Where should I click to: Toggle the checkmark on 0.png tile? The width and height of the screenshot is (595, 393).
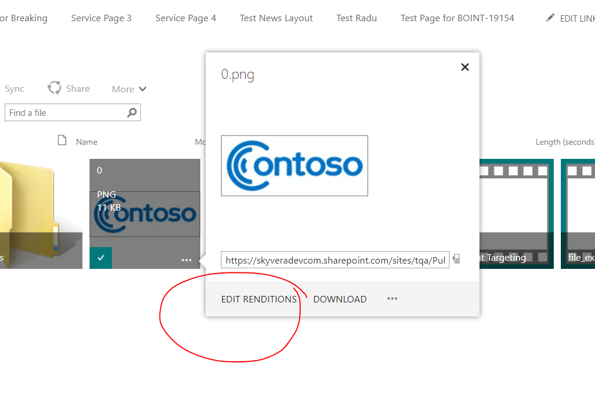click(101, 258)
